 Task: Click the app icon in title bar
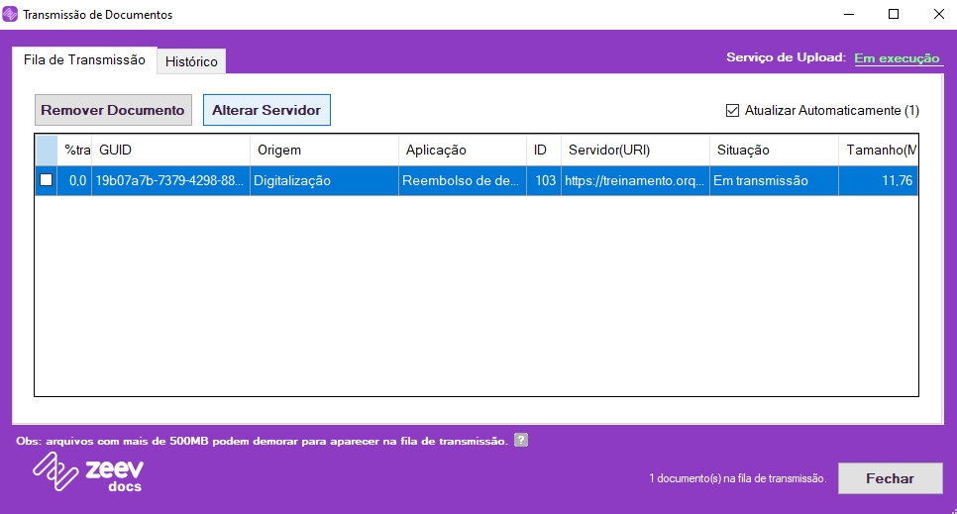click(11, 15)
